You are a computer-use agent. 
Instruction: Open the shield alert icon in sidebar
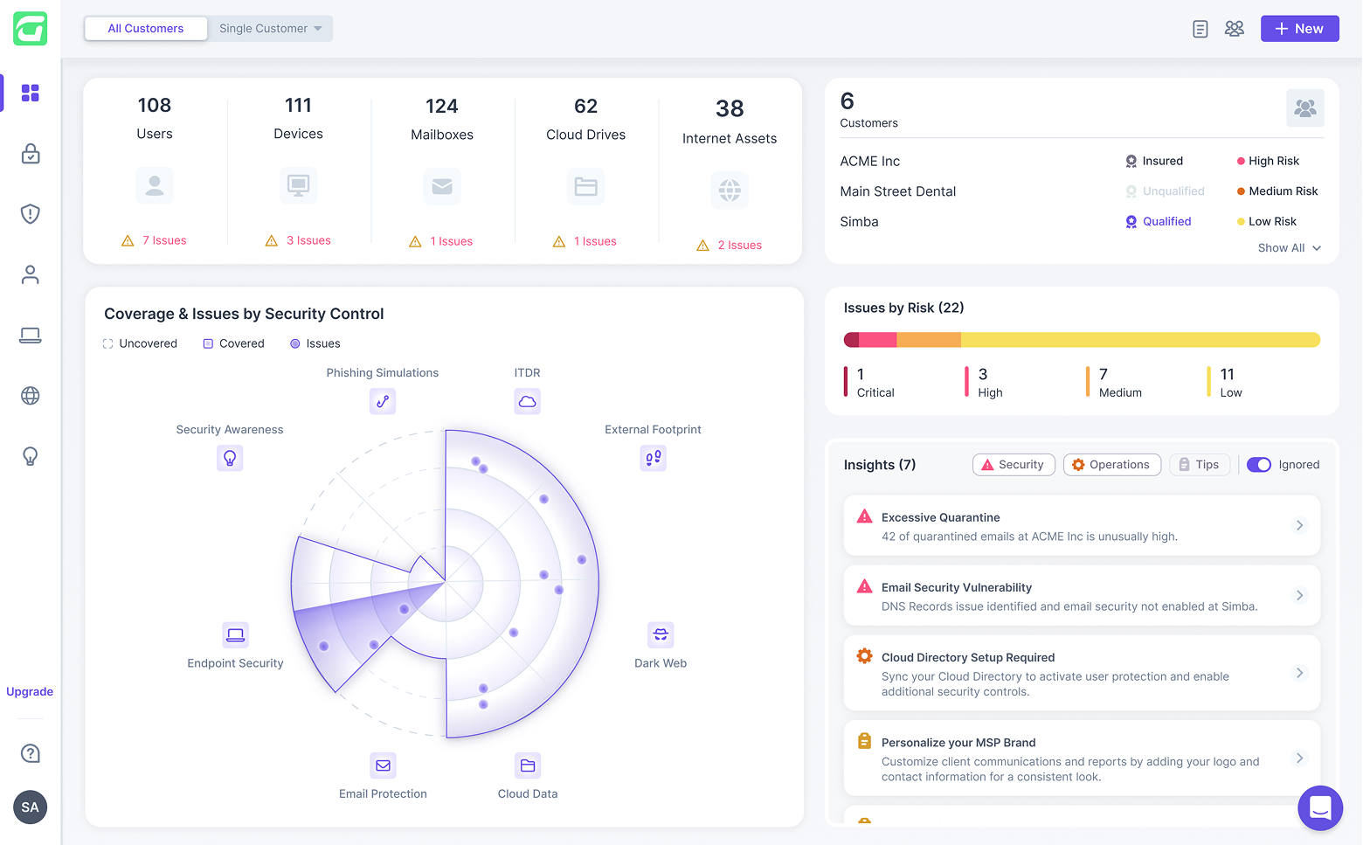pos(31,214)
